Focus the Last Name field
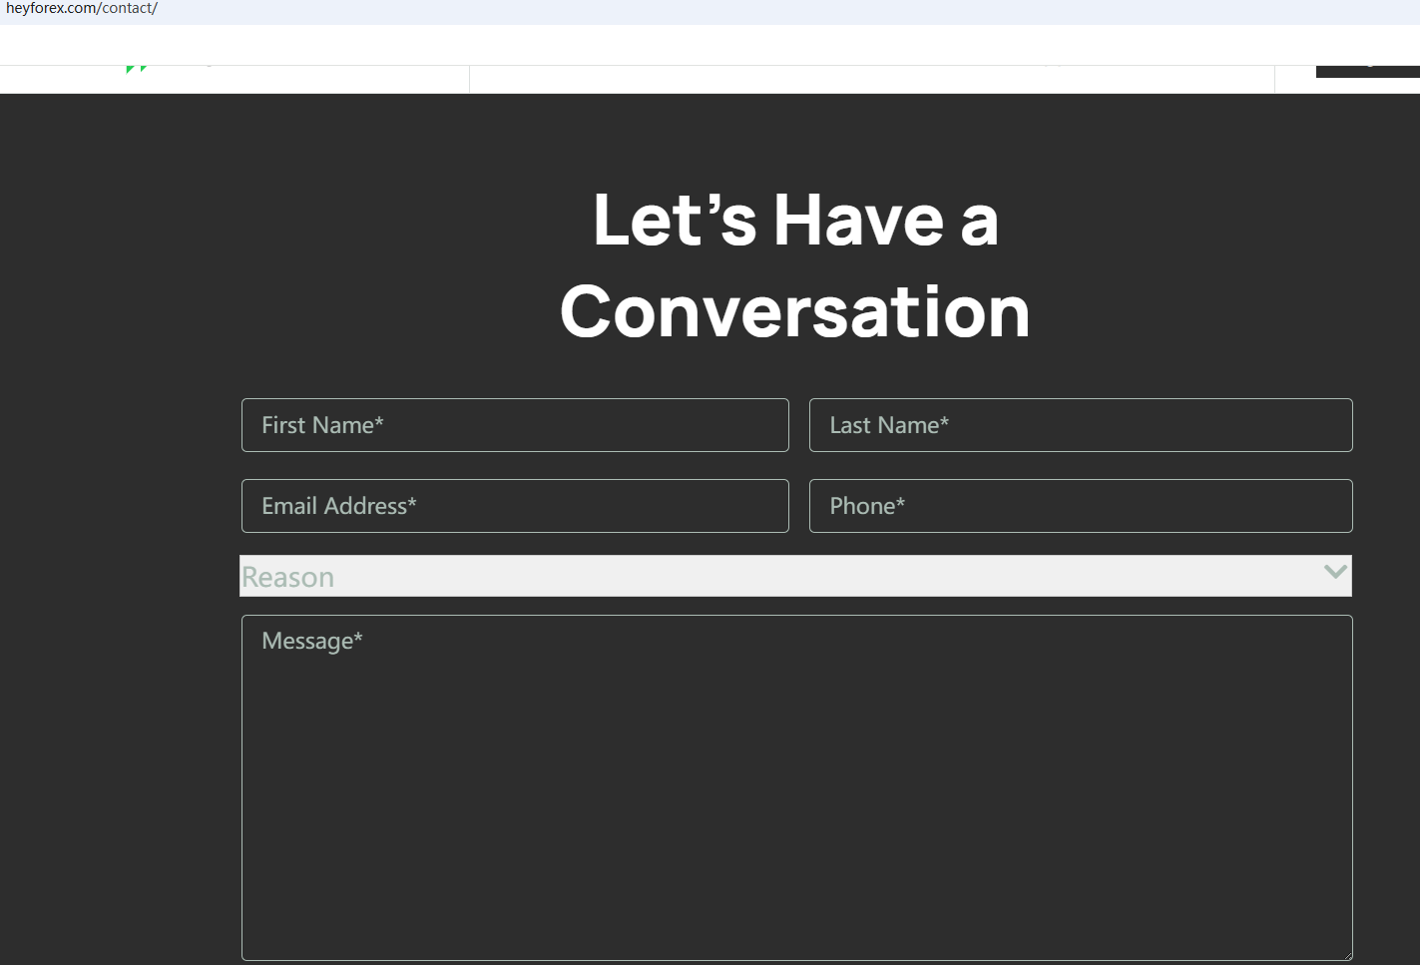This screenshot has height=965, width=1420. [x=1081, y=425]
